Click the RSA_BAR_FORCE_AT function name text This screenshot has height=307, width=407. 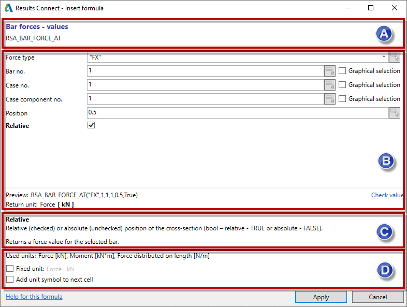pyautogui.click(x=33, y=38)
